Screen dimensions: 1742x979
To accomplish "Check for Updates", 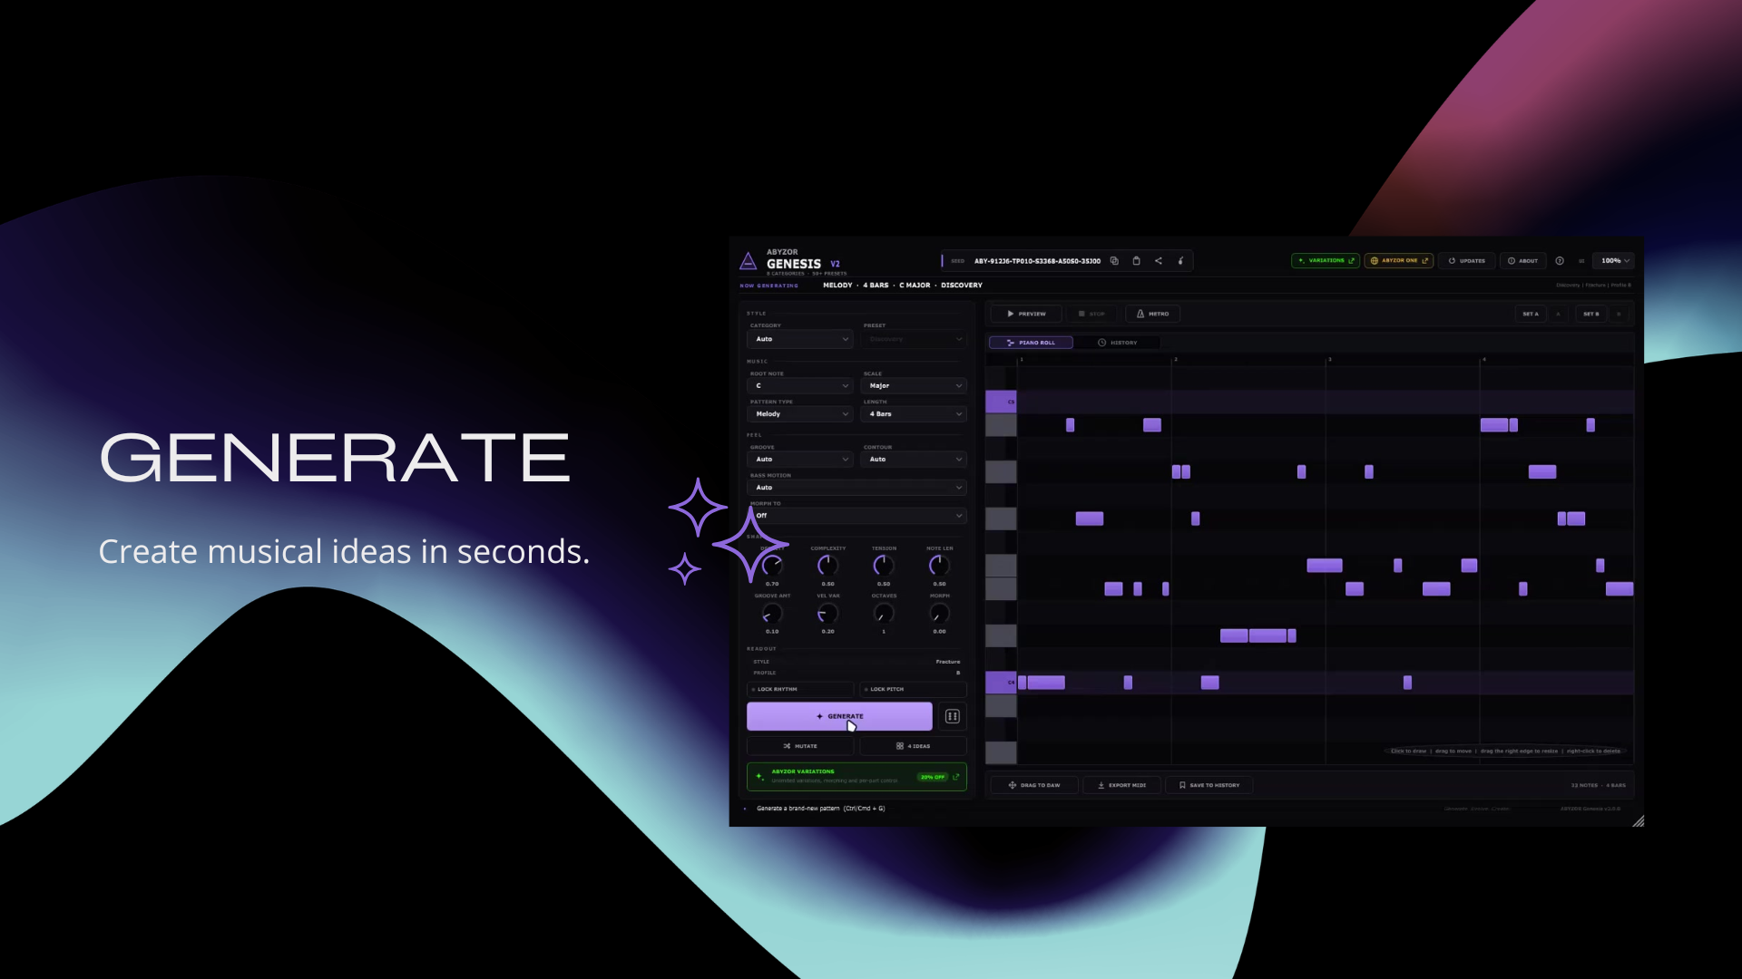I will 1467,261.
